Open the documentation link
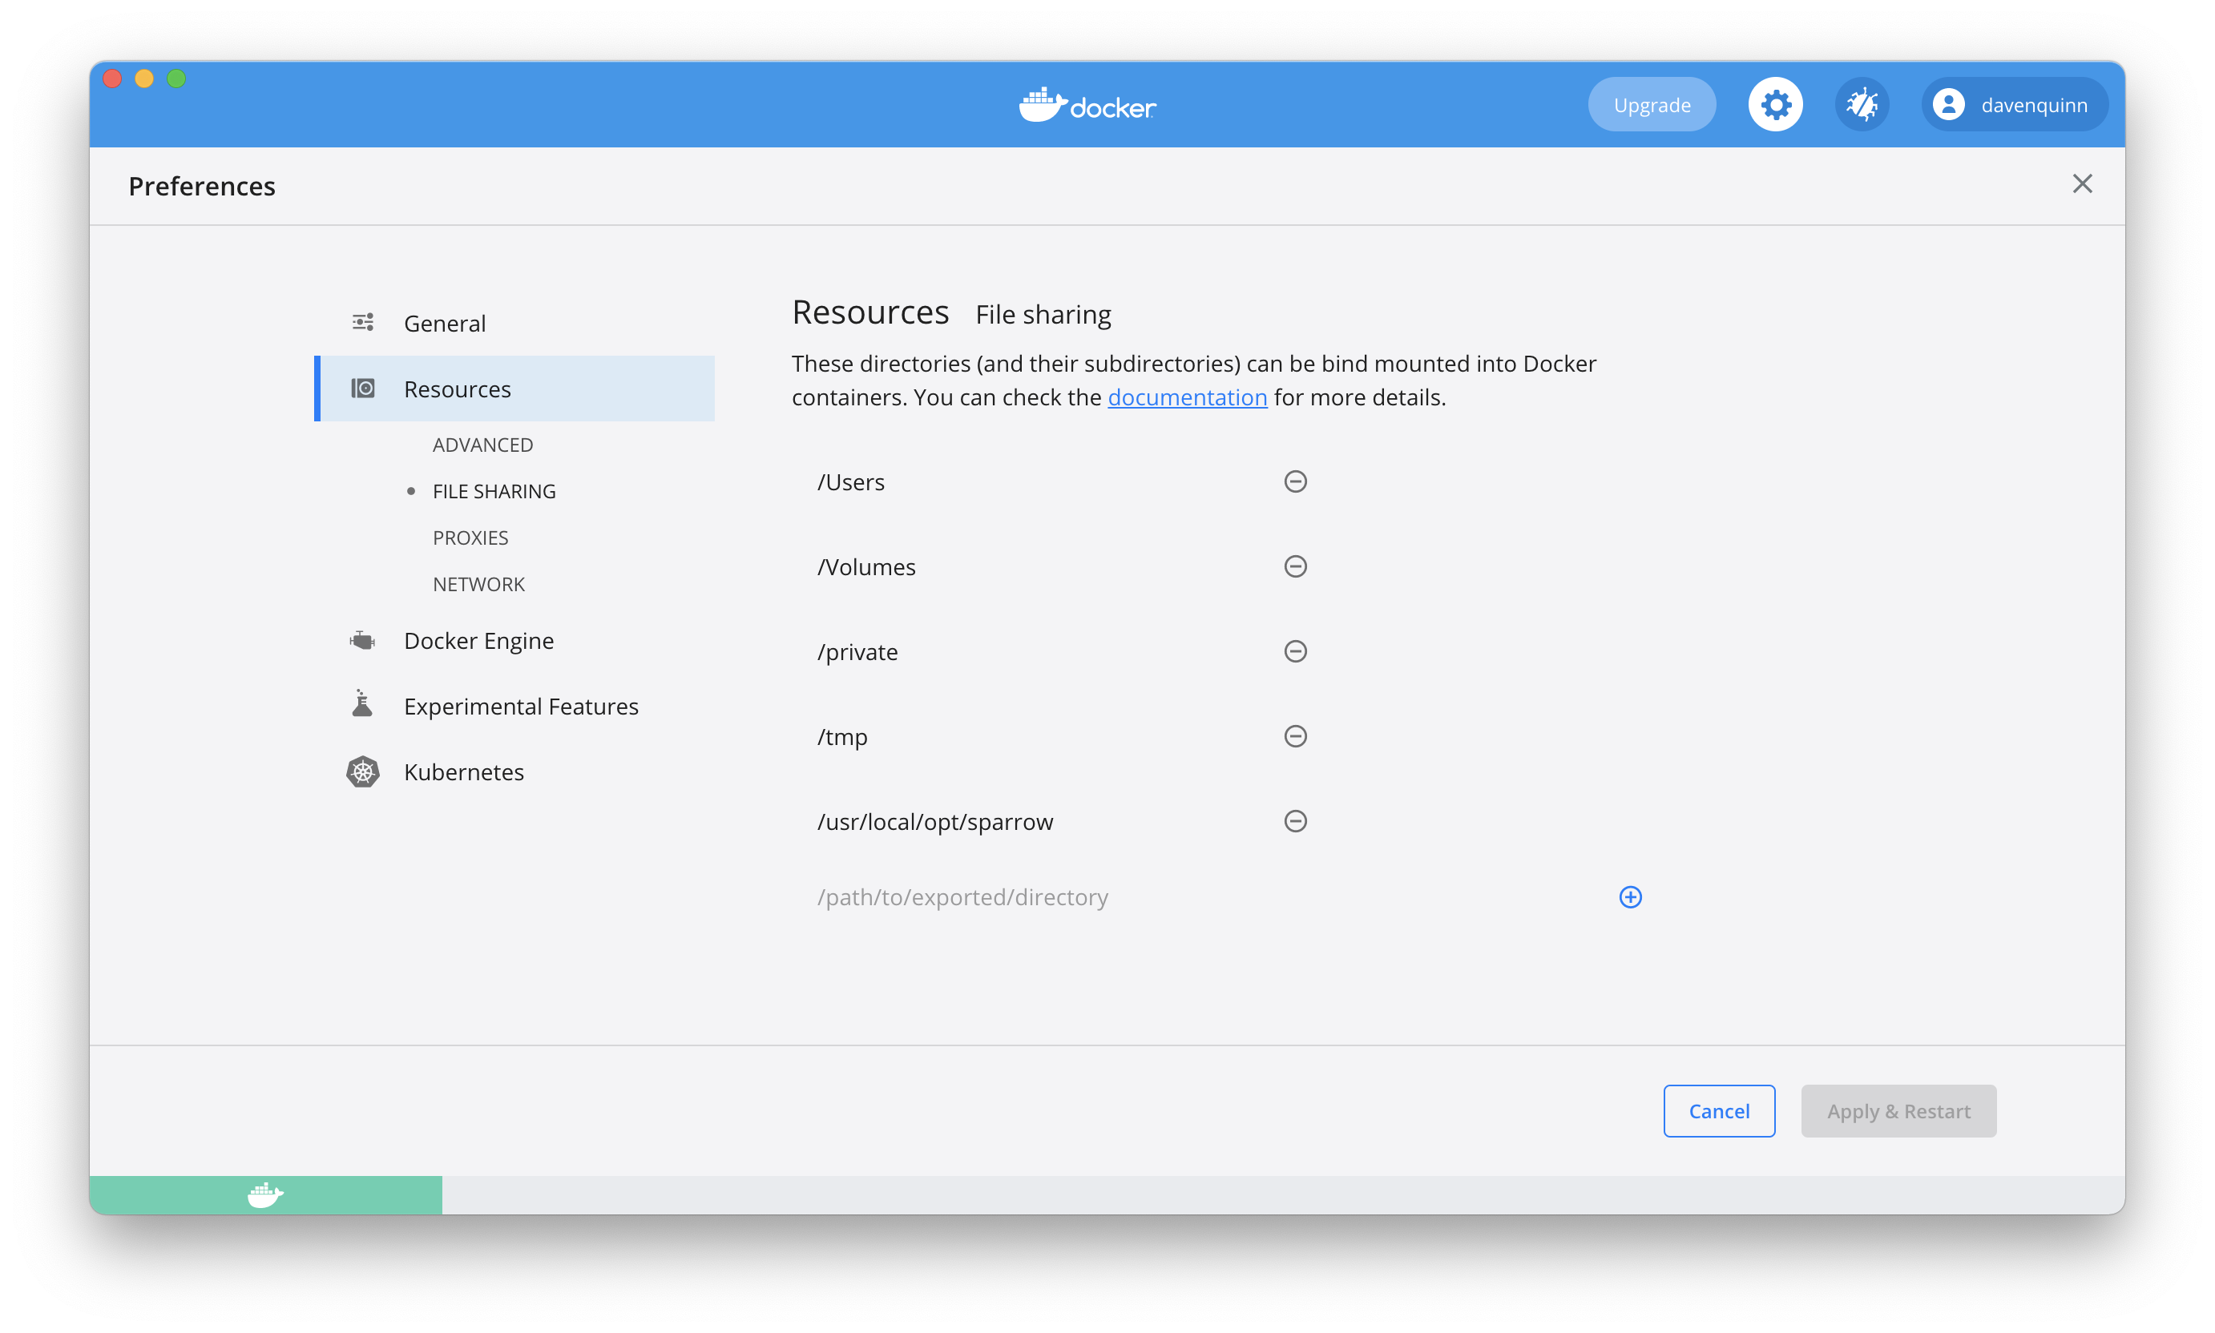This screenshot has width=2215, height=1333. pos(1187,397)
